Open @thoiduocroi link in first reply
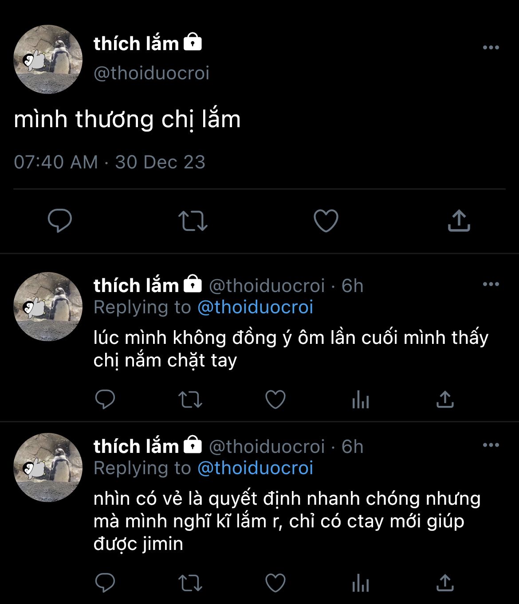The image size is (519, 604). point(255,307)
